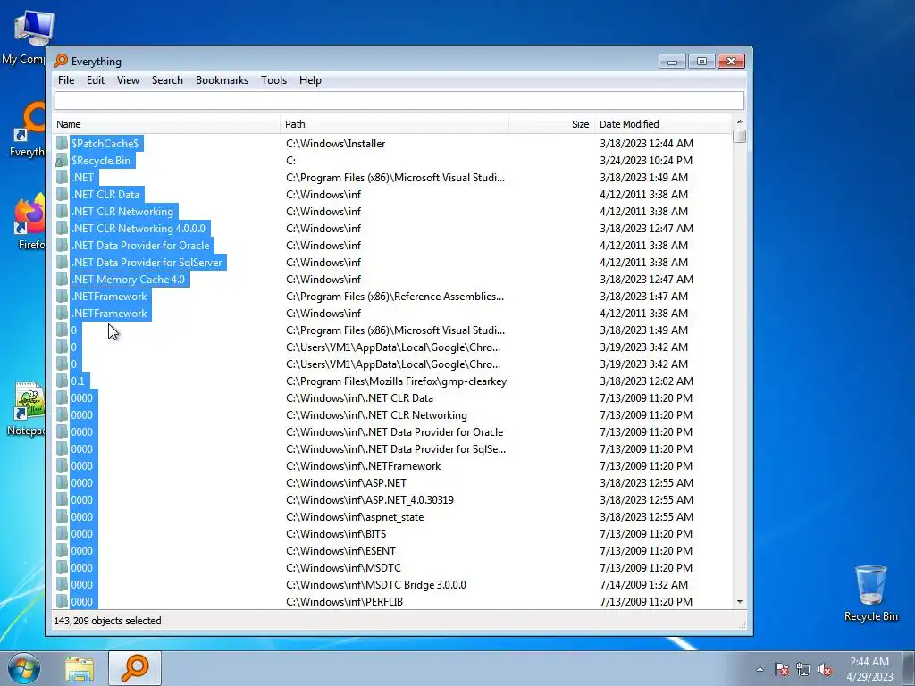915x686 pixels.
Task: Click the vertical scrollbar thumb
Action: point(739,137)
